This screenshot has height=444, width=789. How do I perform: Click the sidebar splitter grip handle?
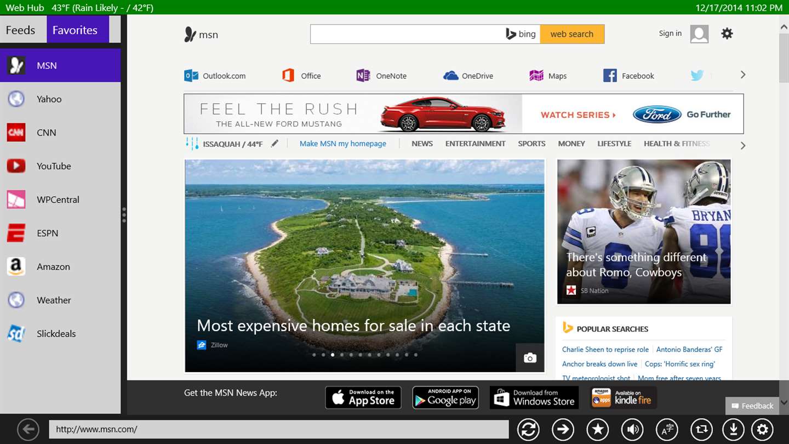[124, 214]
